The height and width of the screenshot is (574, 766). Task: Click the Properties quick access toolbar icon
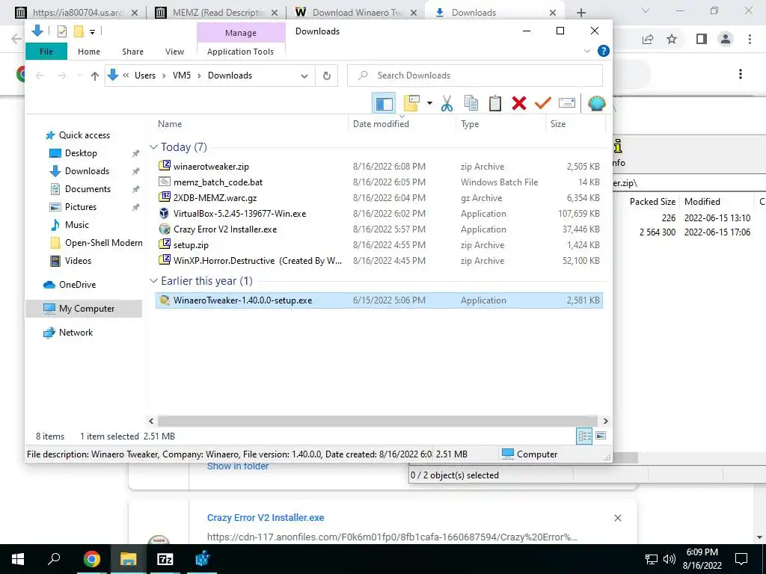click(x=62, y=31)
